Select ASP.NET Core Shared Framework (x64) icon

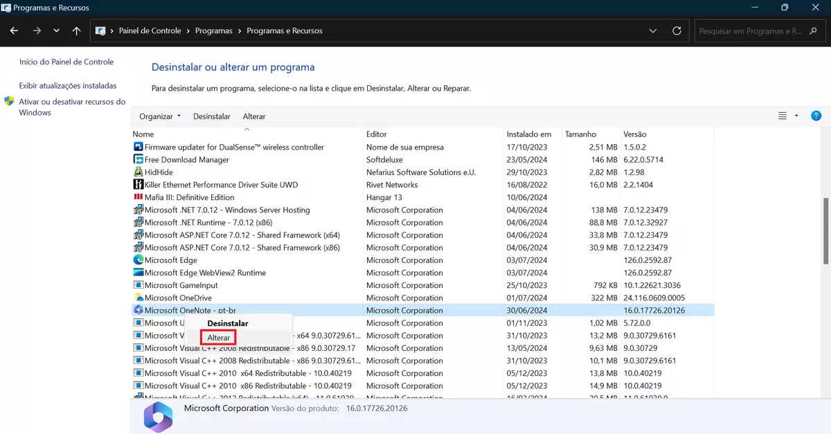point(138,235)
